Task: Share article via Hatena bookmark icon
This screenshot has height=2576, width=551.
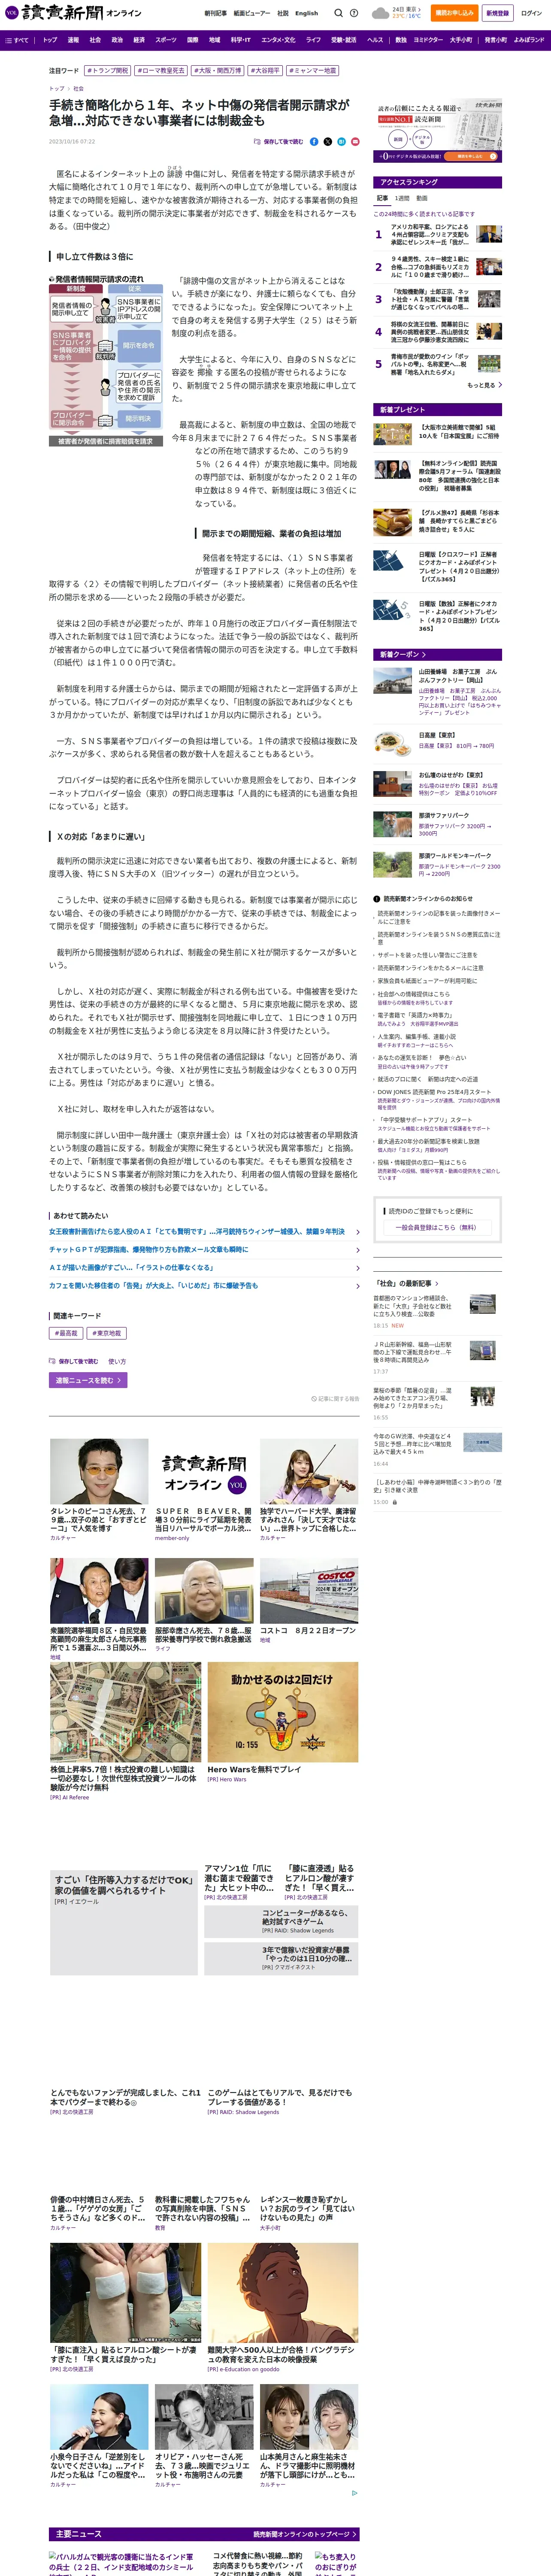Action: [x=341, y=142]
